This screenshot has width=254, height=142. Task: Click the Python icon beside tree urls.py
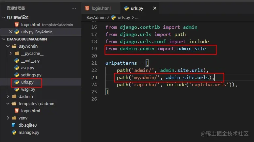click(x=17, y=82)
